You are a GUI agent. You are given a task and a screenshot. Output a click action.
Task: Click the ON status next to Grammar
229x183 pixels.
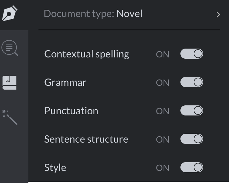click(162, 83)
